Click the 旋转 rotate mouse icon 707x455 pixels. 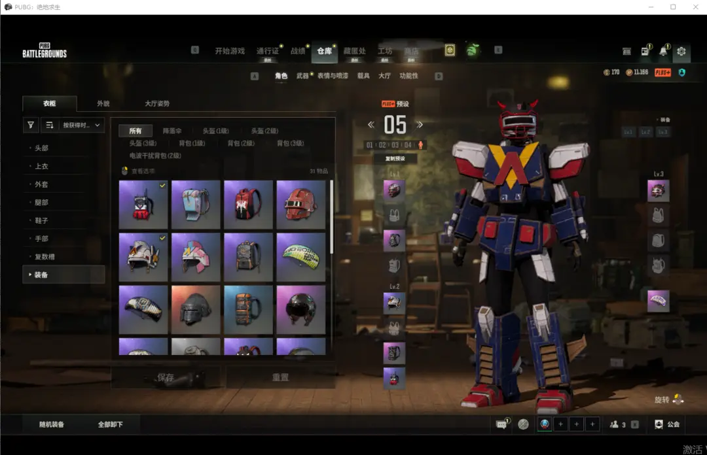tap(678, 399)
